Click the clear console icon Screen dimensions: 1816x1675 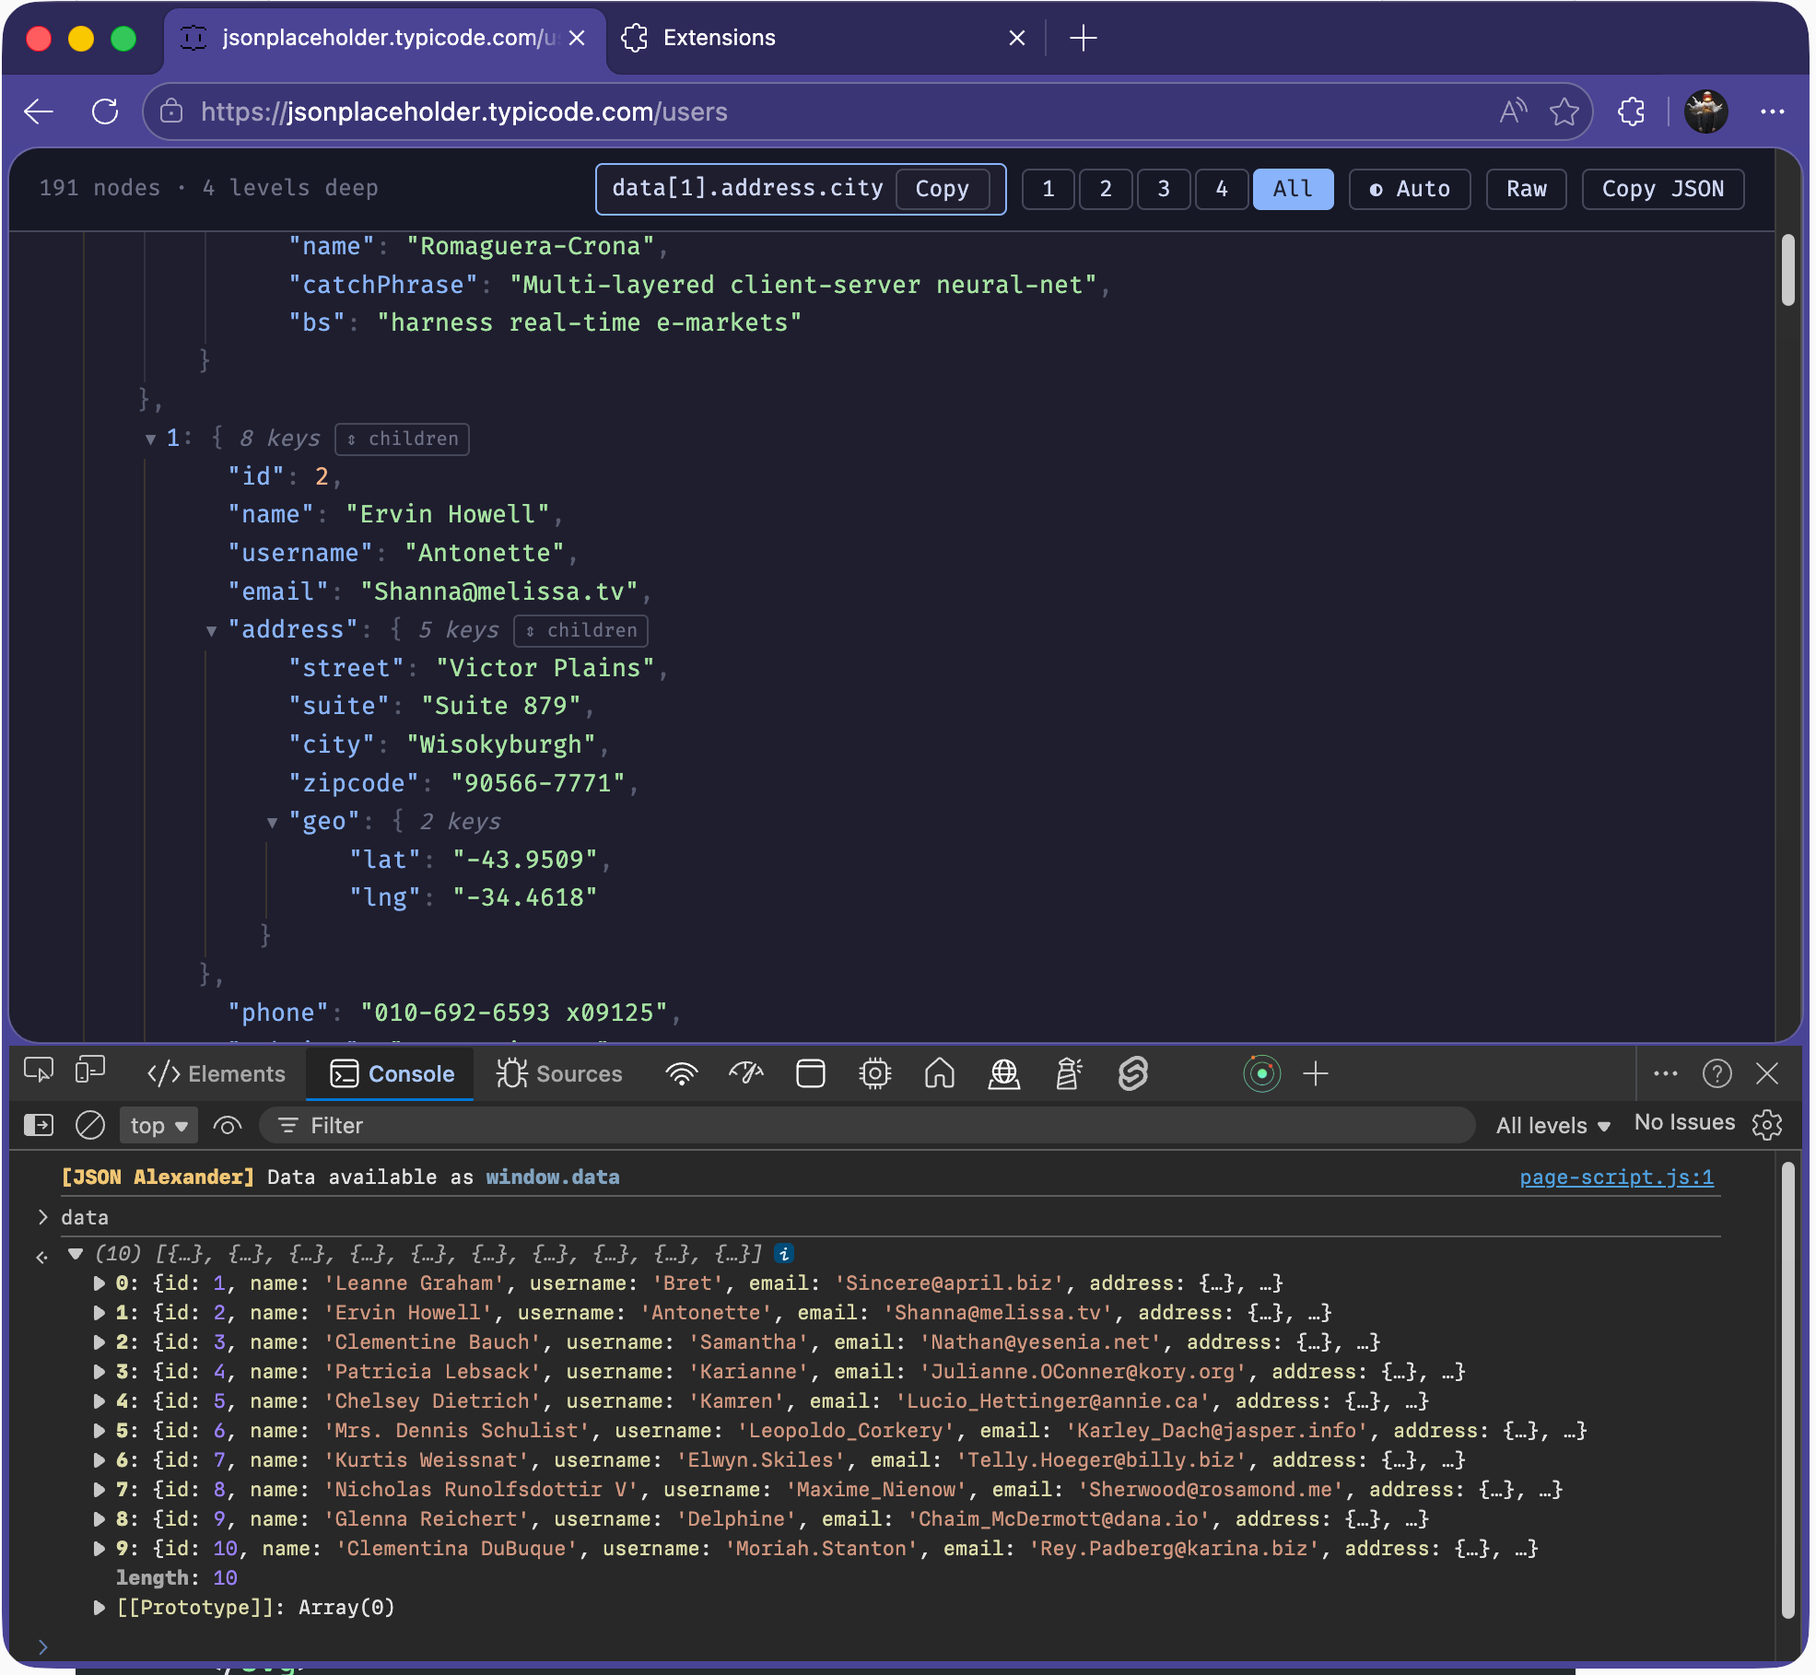89,1125
